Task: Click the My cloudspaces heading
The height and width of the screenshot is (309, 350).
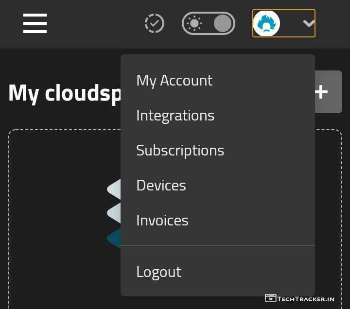Action: coord(64,92)
